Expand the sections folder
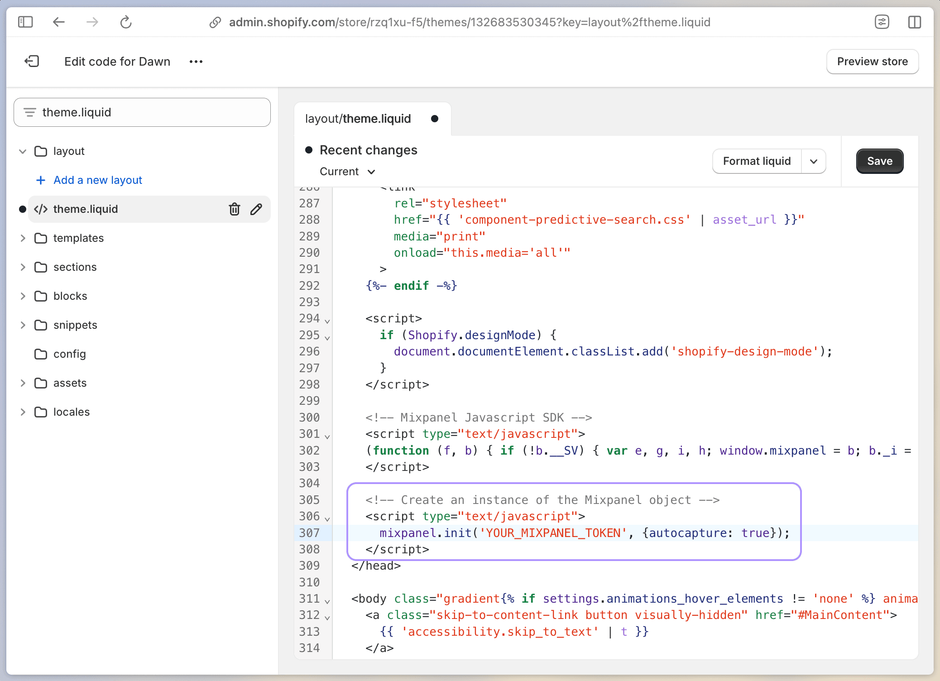This screenshot has width=940, height=681. coord(23,267)
